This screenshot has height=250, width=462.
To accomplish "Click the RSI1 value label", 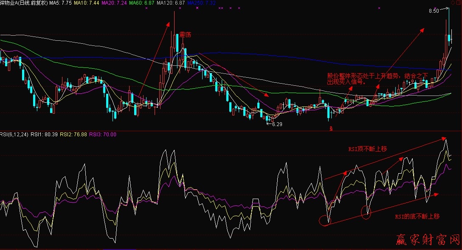I will [x=44, y=135].
